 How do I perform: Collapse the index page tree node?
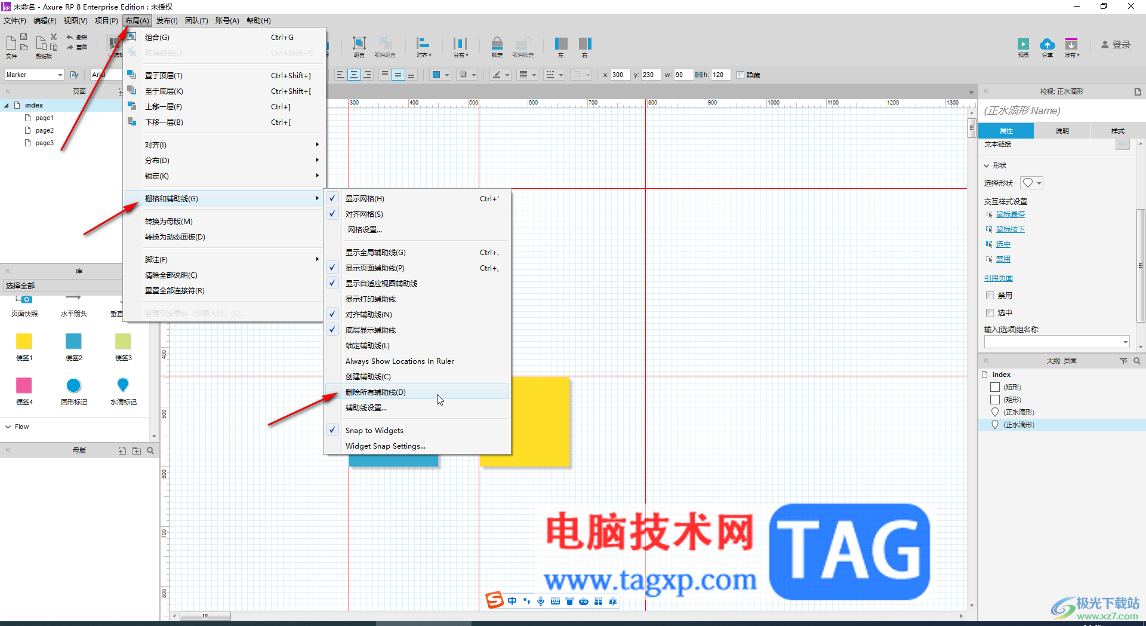click(x=7, y=105)
